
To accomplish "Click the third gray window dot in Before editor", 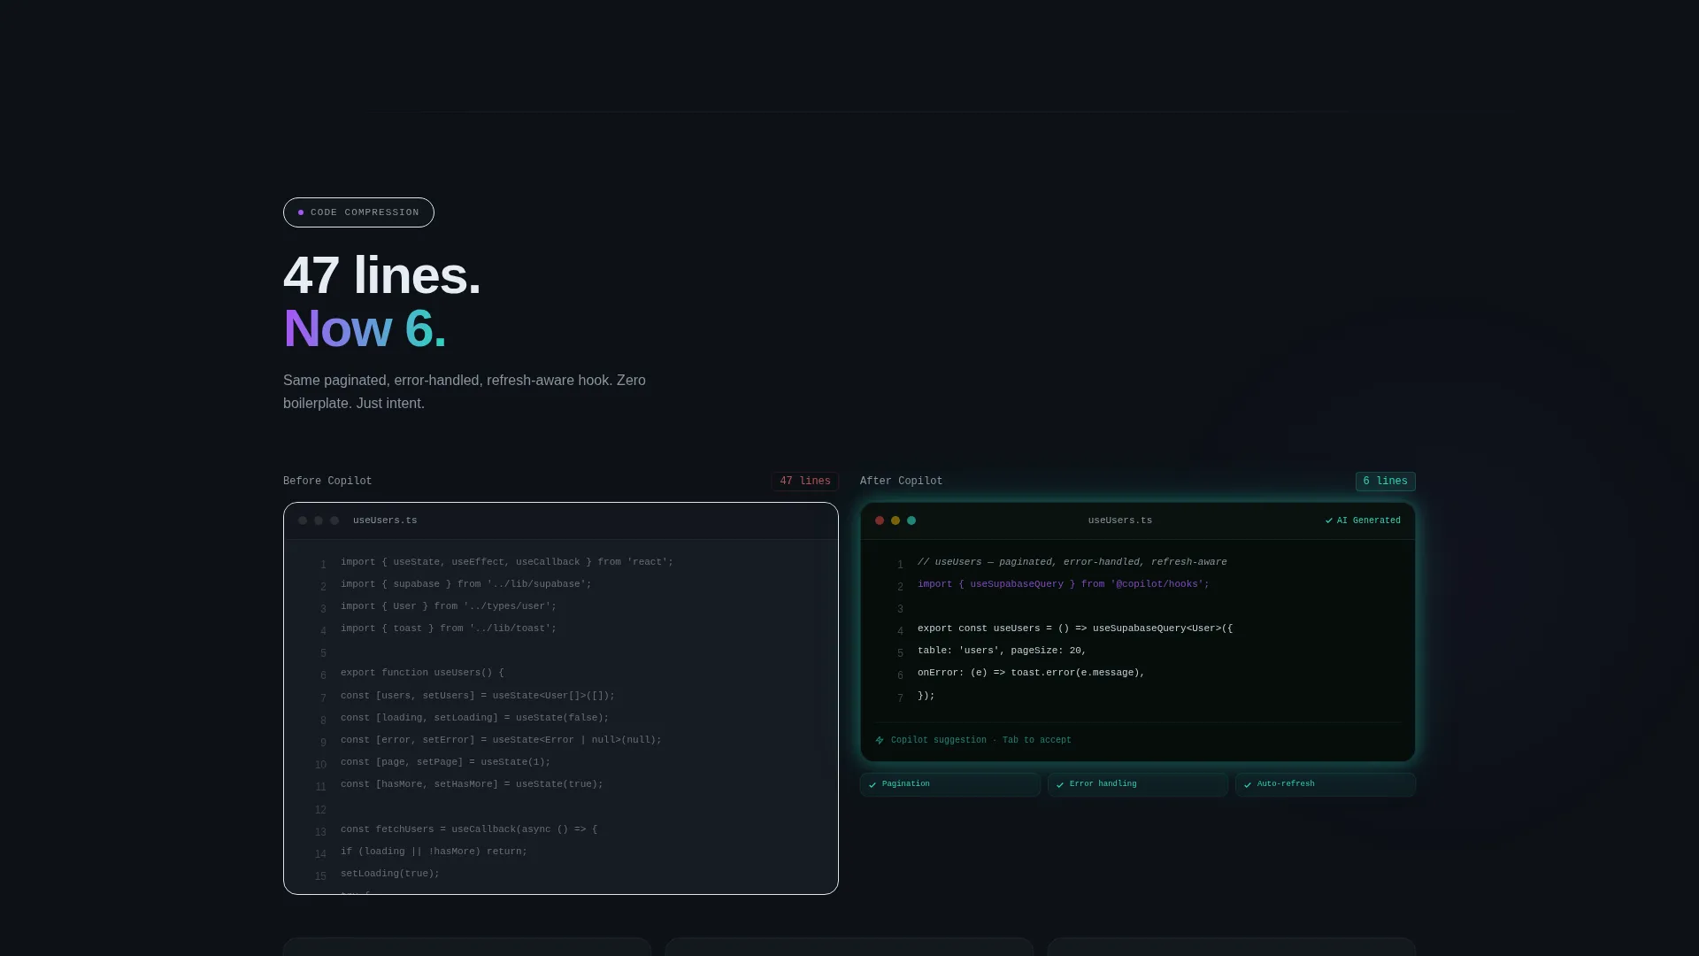I will pyautogui.click(x=334, y=520).
